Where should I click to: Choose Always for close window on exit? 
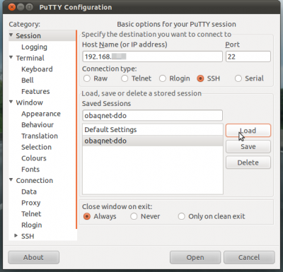click(87, 216)
